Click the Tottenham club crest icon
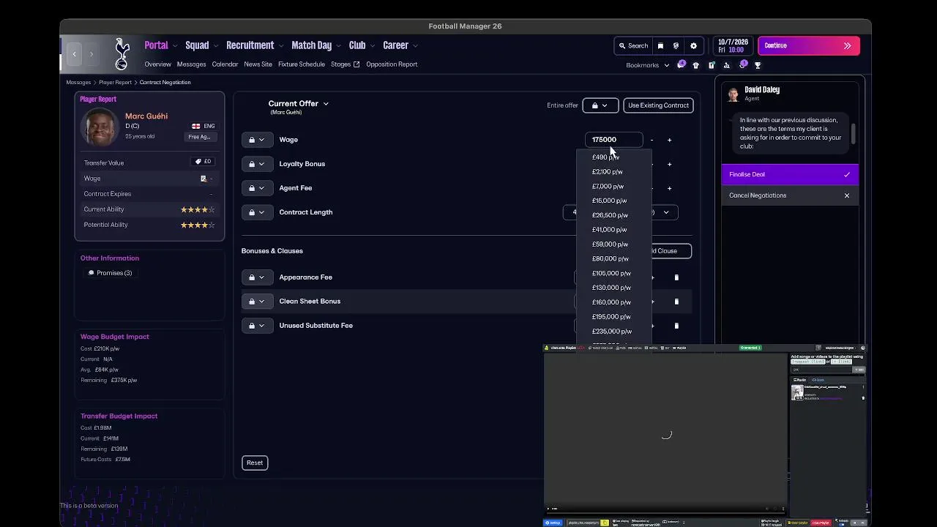 click(x=122, y=53)
